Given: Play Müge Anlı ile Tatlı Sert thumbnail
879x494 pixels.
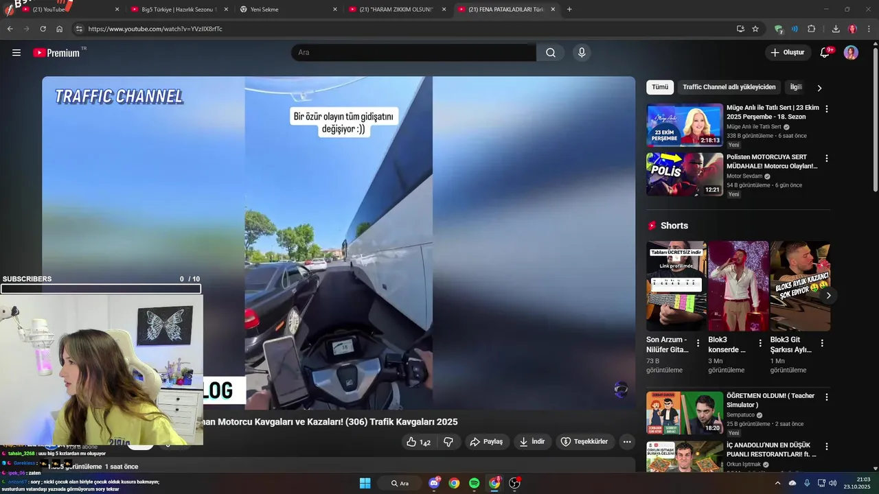Looking at the screenshot, I should 685,125.
